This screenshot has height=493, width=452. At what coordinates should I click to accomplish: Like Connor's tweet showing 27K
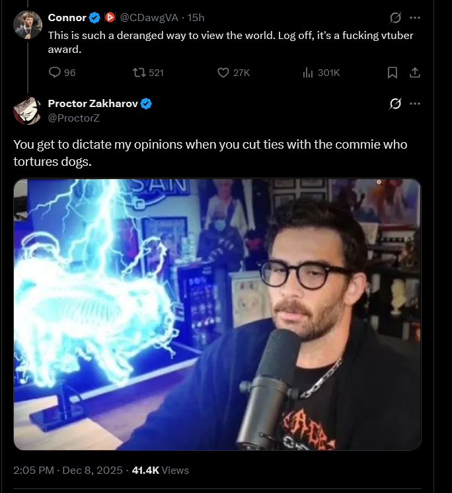[233, 73]
